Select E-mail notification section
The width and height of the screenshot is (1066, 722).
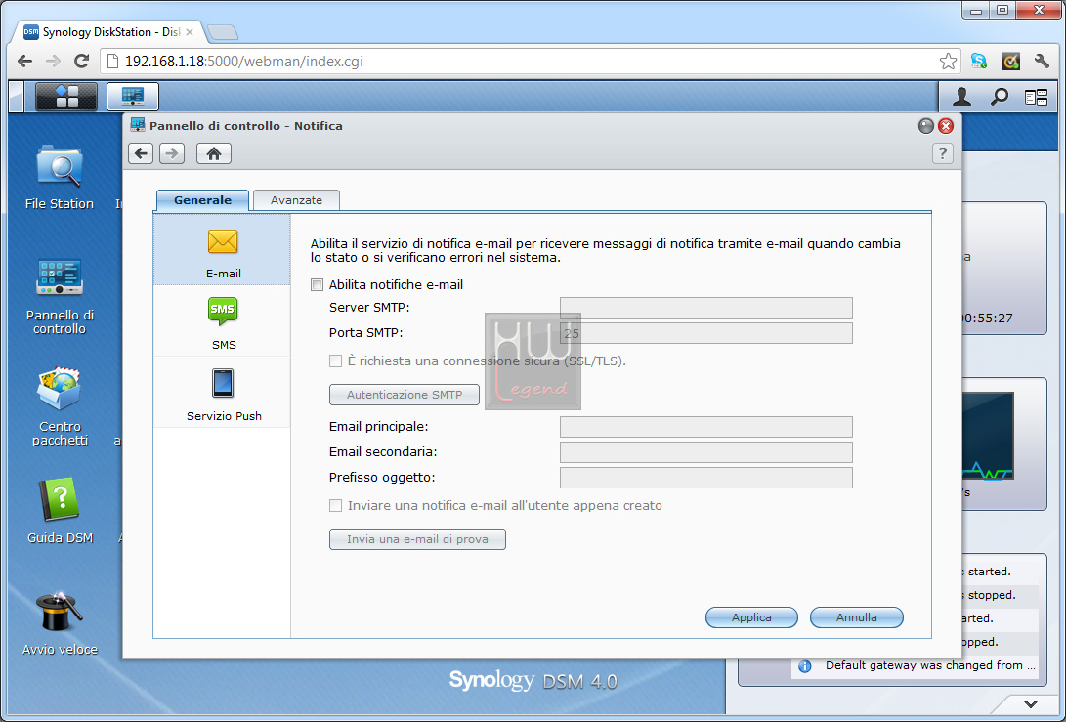point(223,250)
